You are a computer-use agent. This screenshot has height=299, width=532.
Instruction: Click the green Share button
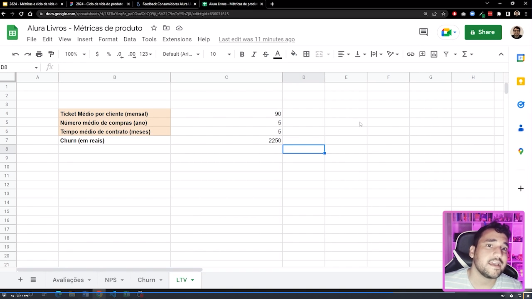[x=483, y=32]
